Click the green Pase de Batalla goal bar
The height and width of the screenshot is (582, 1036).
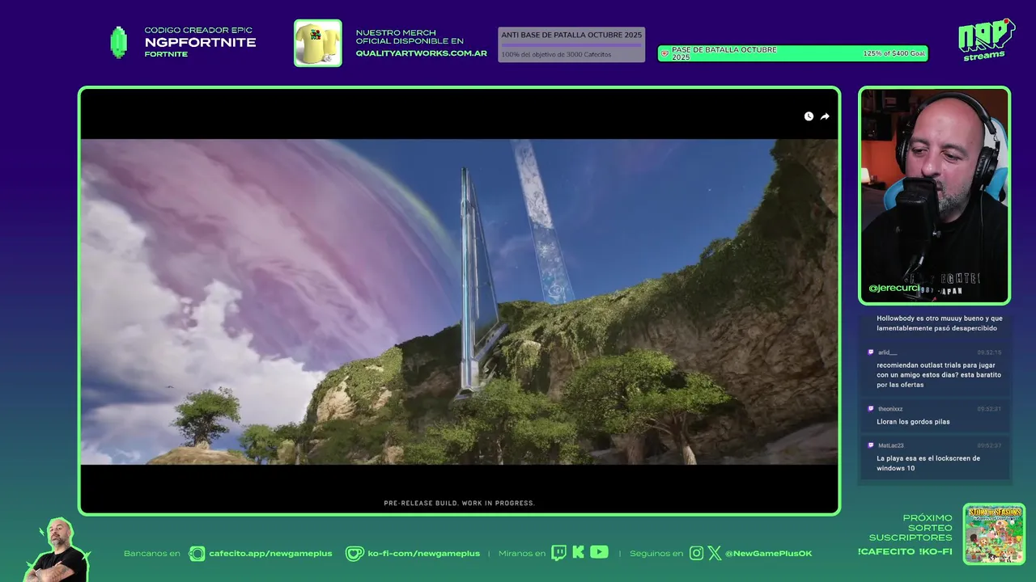tap(793, 53)
